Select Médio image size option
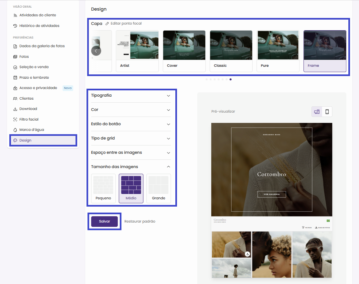359x284 pixels. click(x=131, y=188)
